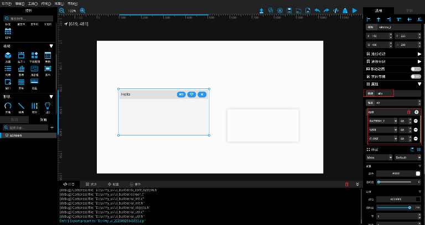425x225 pixels.
Task: Click the build weight-shaped icon
Action: pyautogui.click(x=345, y=11)
